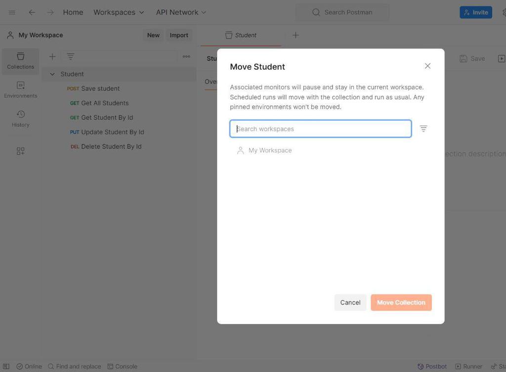Open Postbot from the status bar

click(432, 367)
